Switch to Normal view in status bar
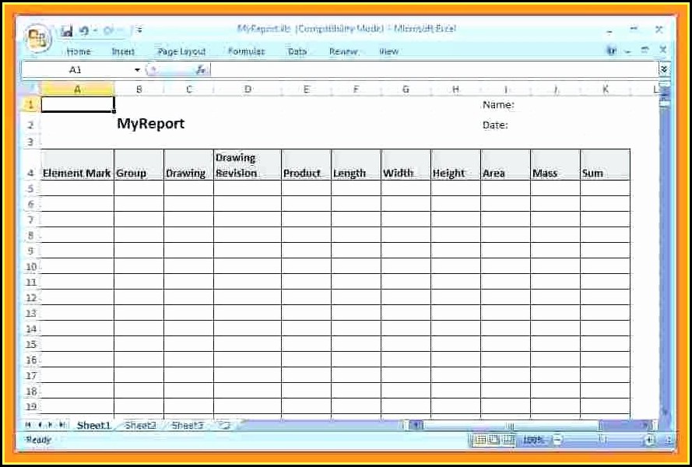Screen dimensions: 692x467 coord(481,441)
